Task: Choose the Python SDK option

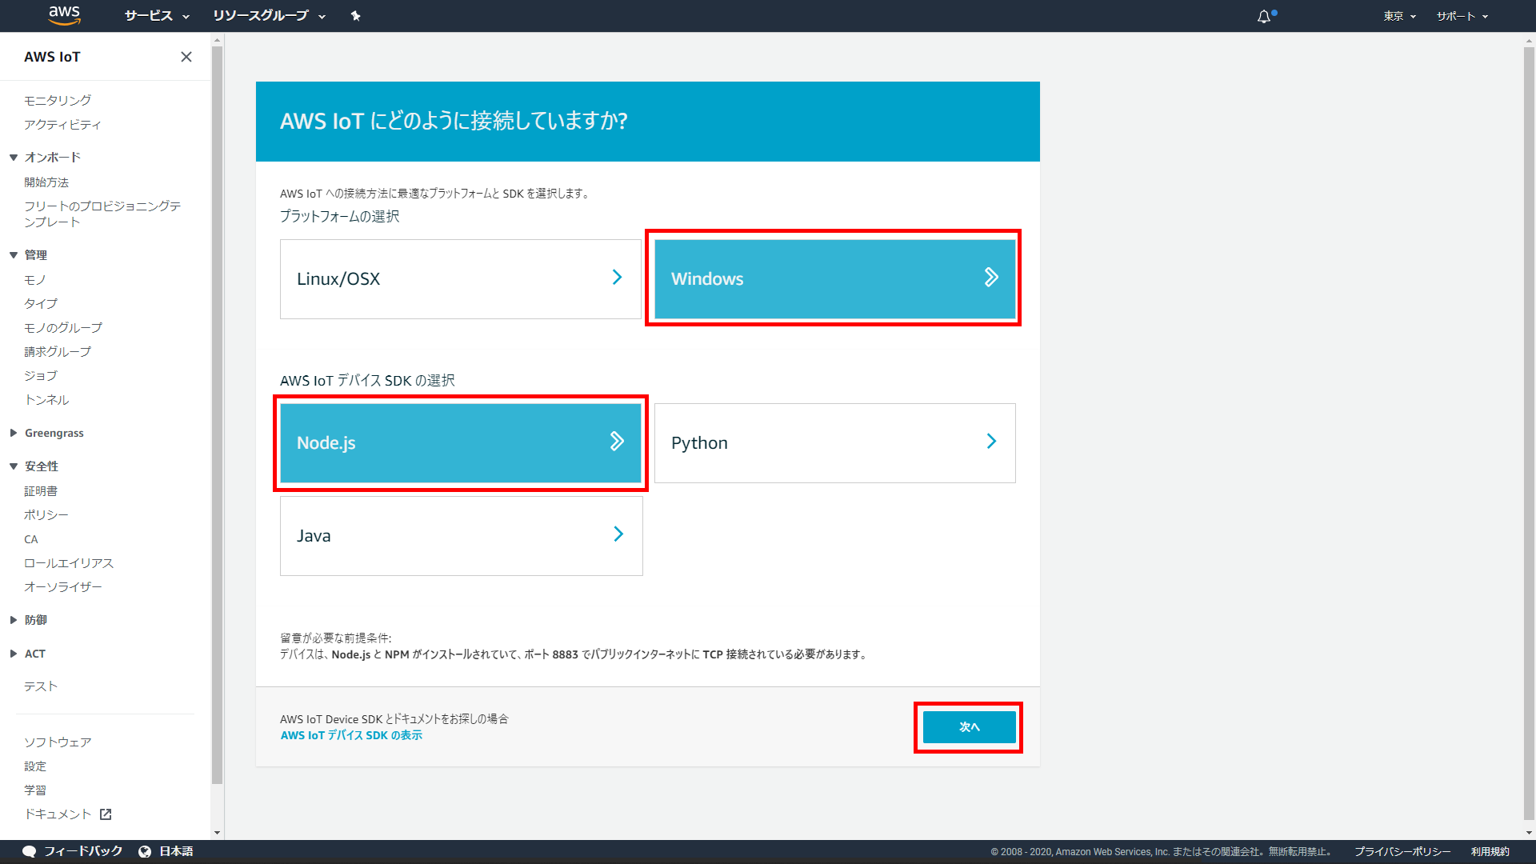Action: [x=834, y=443]
